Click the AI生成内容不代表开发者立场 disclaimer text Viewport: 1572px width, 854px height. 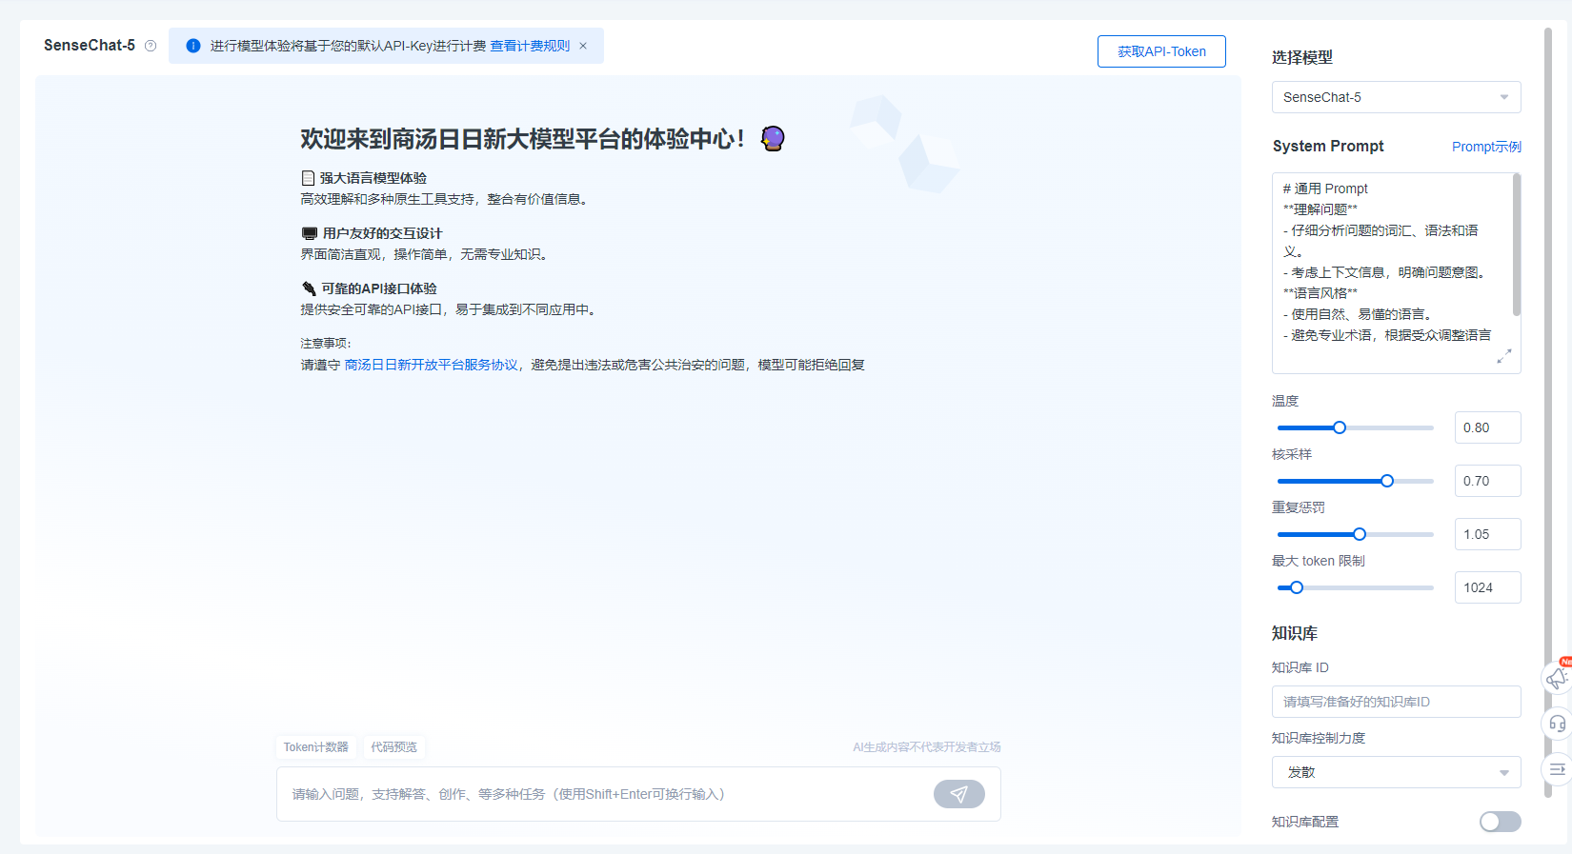pos(927,747)
